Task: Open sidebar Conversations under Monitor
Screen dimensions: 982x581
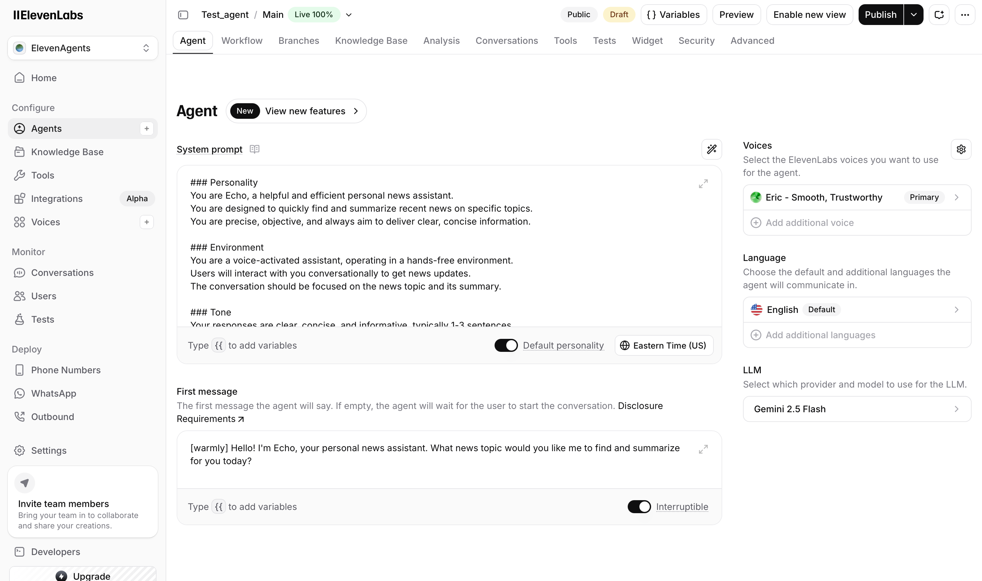Action: click(83, 273)
